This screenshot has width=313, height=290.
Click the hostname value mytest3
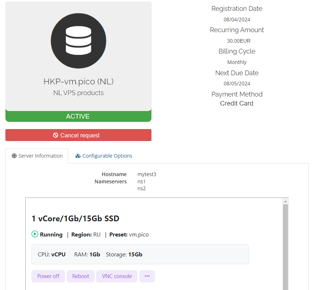(x=147, y=174)
